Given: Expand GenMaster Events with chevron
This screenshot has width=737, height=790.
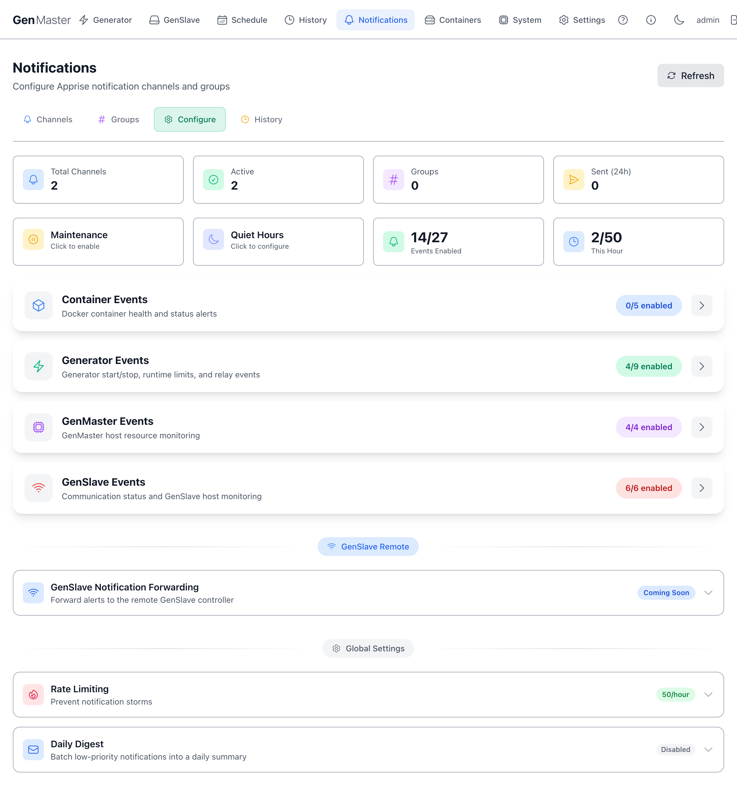Looking at the screenshot, I should (702, 427).
